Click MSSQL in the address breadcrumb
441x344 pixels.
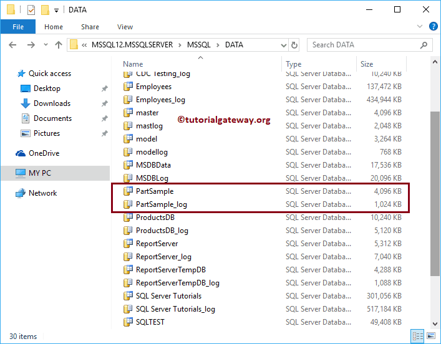[x=199, y=45]
